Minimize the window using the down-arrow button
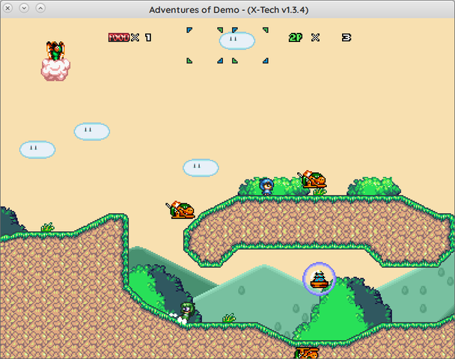The height and width of the screenshot is (359, 455). [x=24, y=8]
